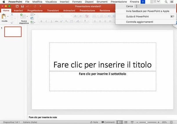Click the Copy icon below scissors
The height and width of the screenshot is (124, 177).
(12, 18)
